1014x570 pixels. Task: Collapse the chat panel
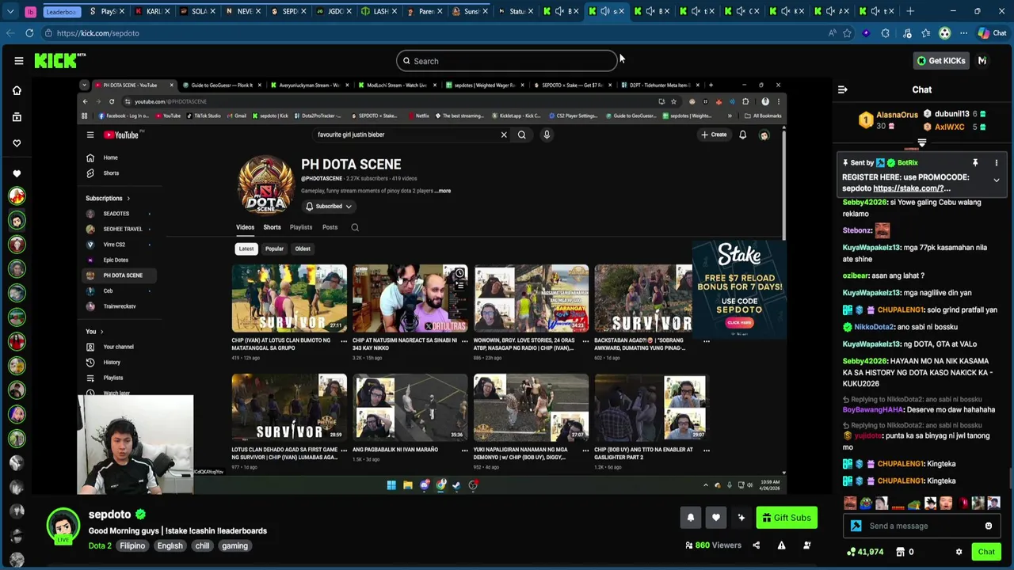point(842,89)
